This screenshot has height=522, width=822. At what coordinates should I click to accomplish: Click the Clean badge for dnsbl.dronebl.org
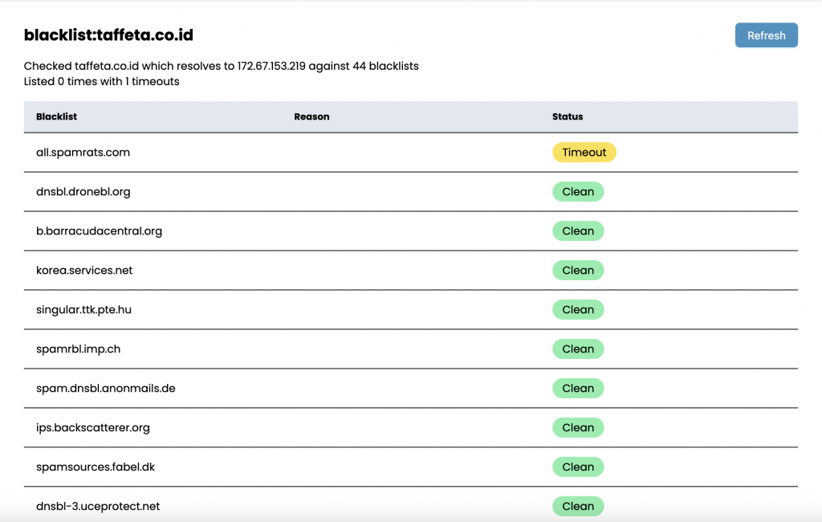point(578,191)
